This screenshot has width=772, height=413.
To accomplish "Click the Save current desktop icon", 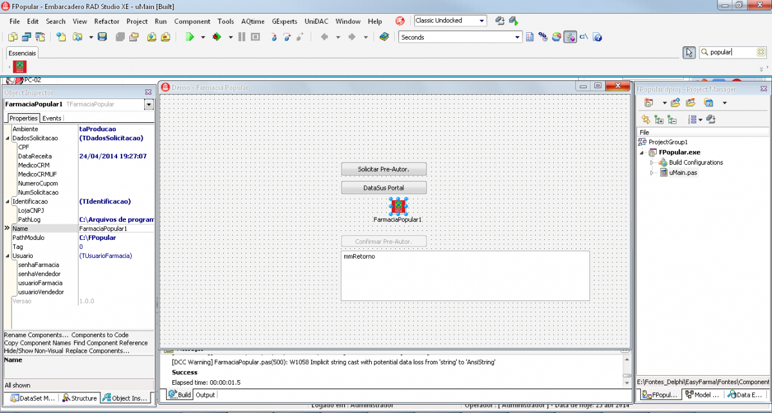I will point(500,21).
